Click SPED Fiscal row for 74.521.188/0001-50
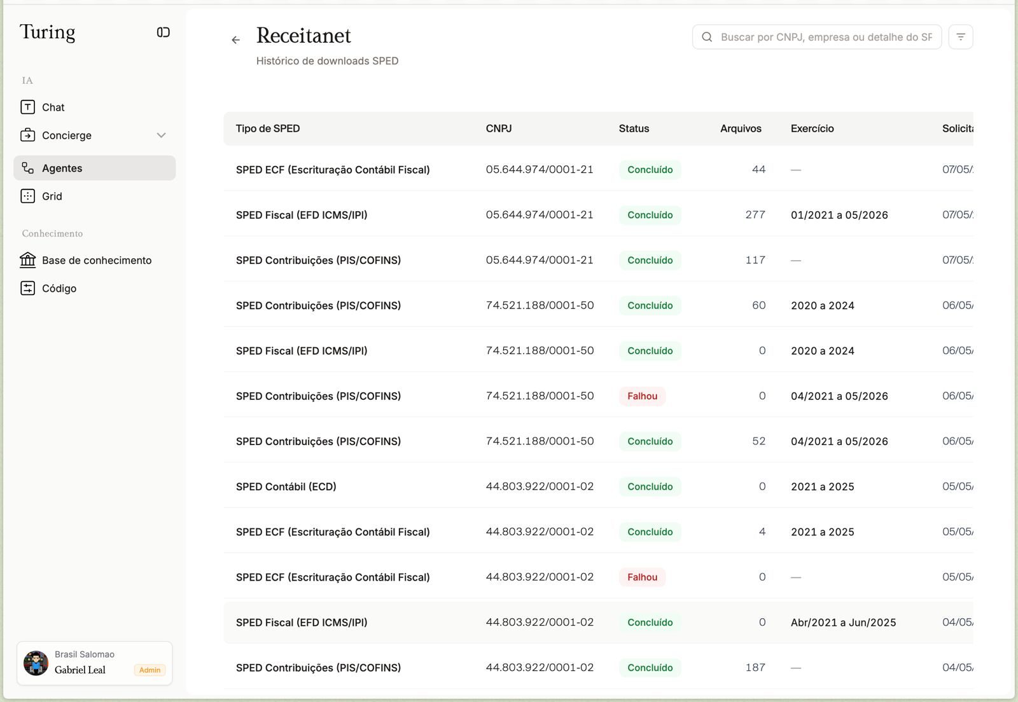This screenshot has height=702, width=1018. coord(598,350)
